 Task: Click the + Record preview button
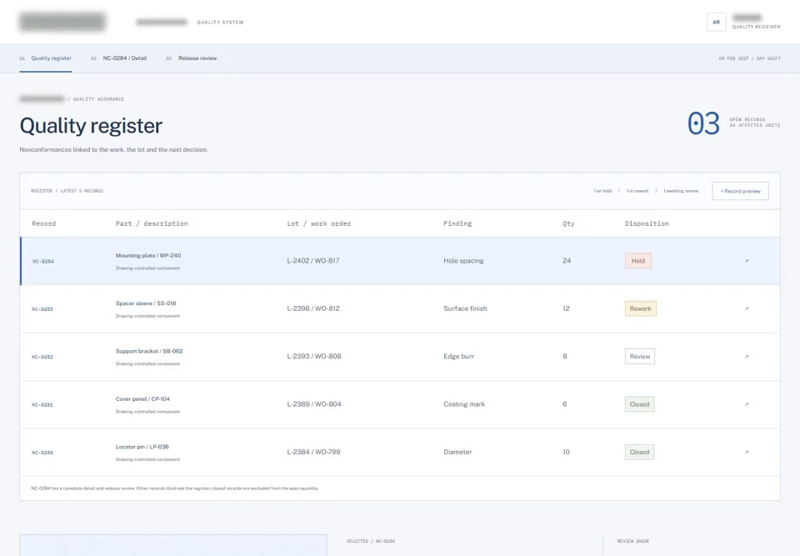[x=740, y=191]
